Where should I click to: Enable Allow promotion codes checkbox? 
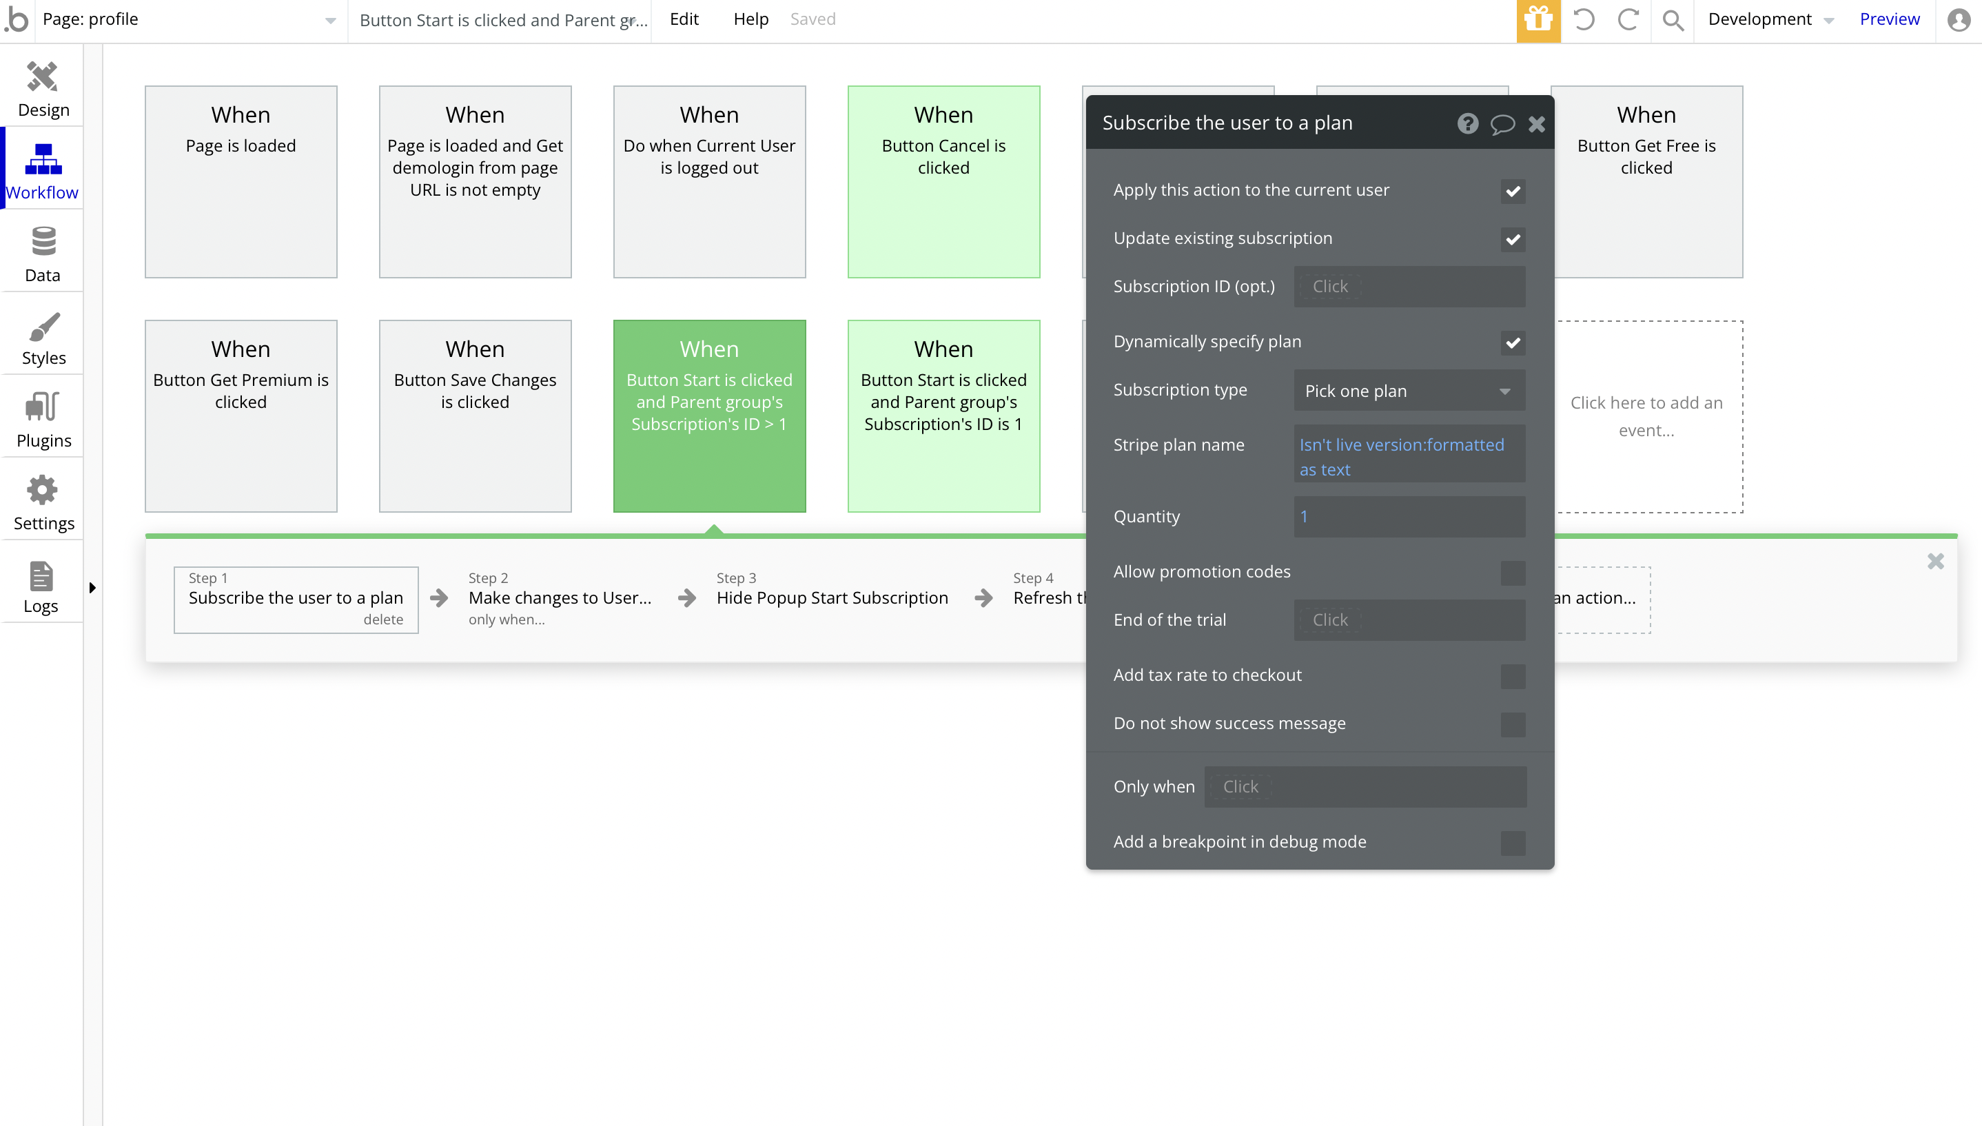click(1512, 573)
